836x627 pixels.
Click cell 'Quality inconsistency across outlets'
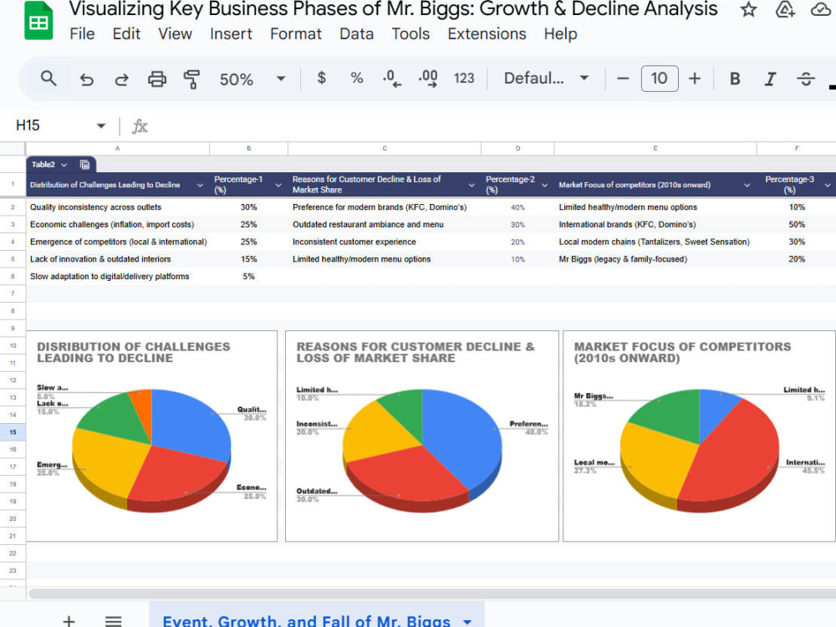117,206
